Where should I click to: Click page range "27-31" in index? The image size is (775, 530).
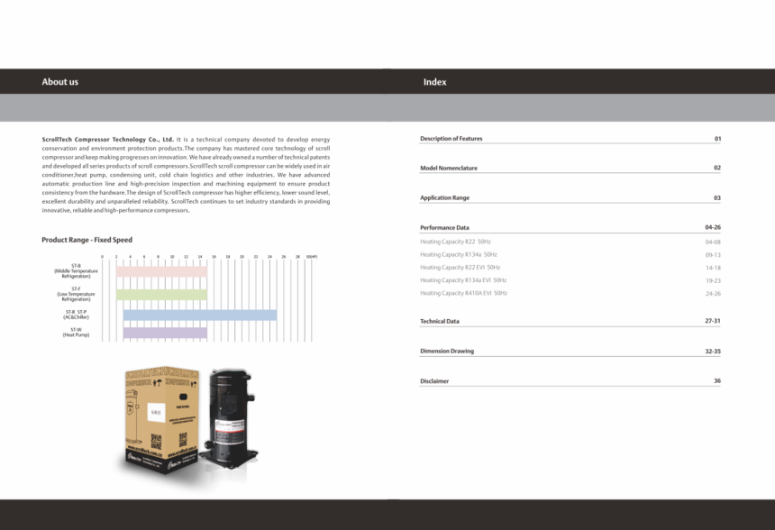point(713,321)
